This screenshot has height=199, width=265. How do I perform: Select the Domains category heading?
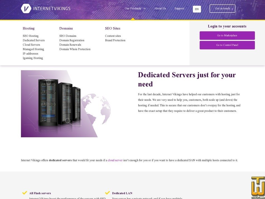(x=66, y=28)
